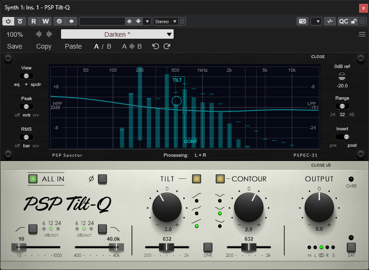Click Paste in preset bar

tap(73, 46)
